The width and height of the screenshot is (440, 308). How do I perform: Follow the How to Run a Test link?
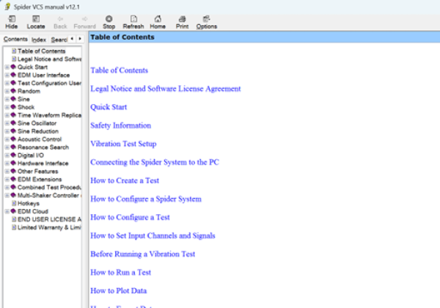[x=120, y=272]
